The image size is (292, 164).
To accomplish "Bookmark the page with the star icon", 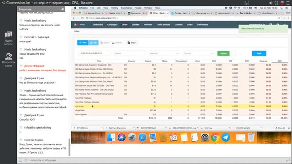I will pos(279,18).
